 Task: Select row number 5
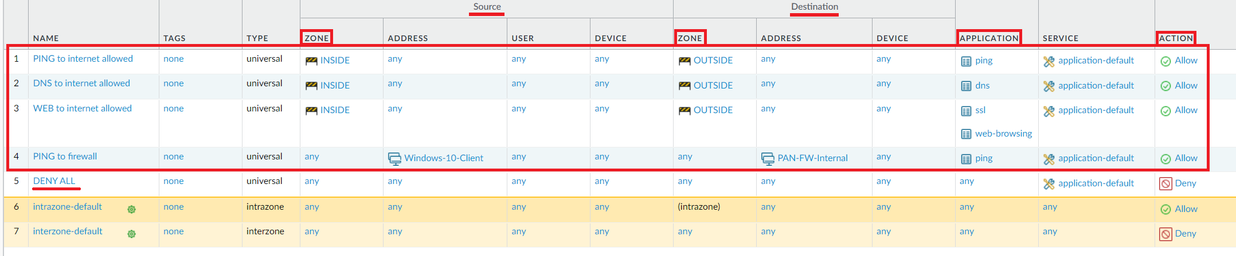click(16, 181)
